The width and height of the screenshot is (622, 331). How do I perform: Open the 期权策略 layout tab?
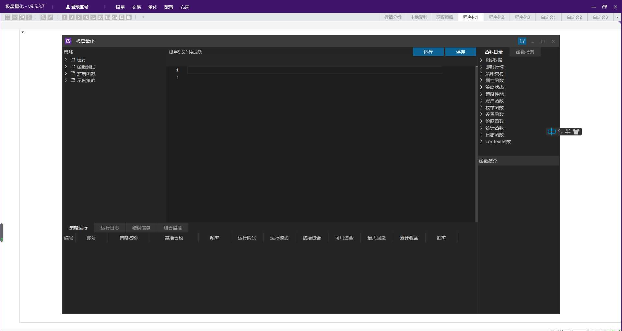point(445,17)
